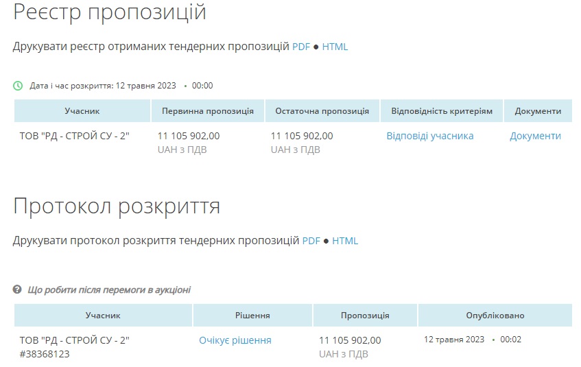Click 'UAH з ПДВ' under final proposal
The width and height of the screenshot is (581, 367).
click(296, 150)
